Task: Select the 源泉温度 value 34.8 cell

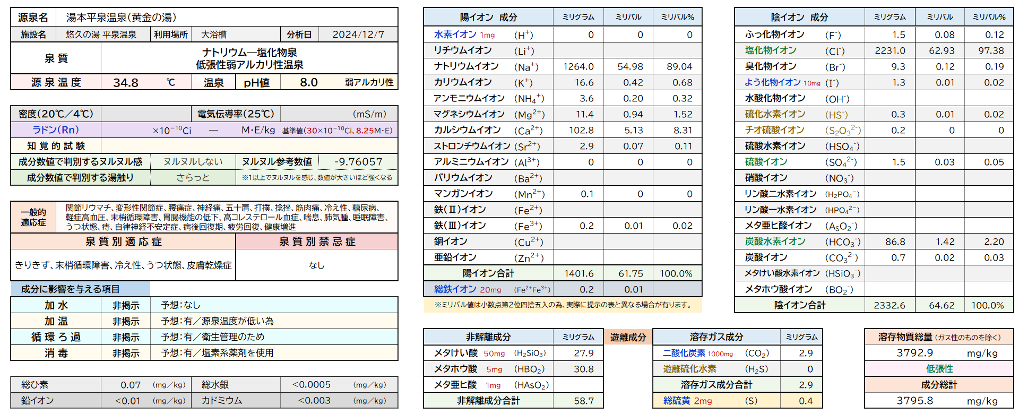Action: tap(126, 82)
